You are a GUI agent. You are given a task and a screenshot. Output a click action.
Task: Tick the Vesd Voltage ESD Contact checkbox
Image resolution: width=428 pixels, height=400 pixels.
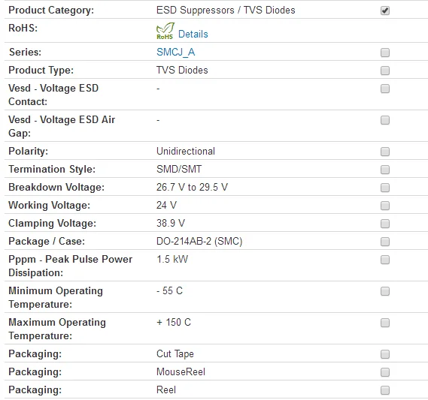pos(385,89)
